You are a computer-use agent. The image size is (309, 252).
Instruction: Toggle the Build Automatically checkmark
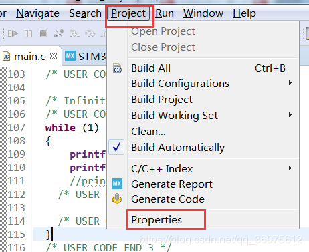pyautogui.click(x=116, y=147)
